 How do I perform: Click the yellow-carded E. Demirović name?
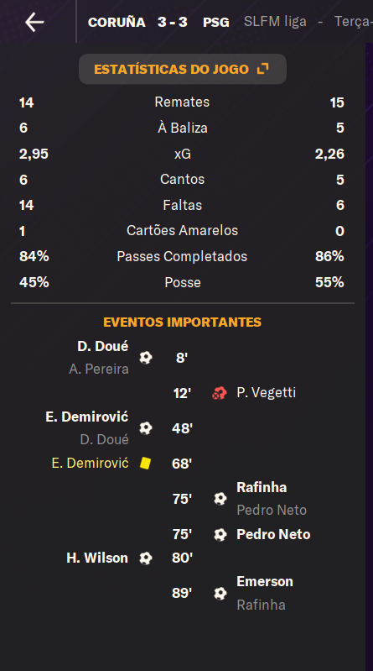[91, 463]
